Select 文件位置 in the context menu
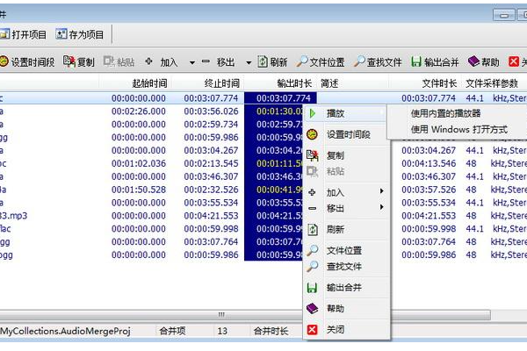The height and width of the screenshot is (351, 527). pos(344,250)
